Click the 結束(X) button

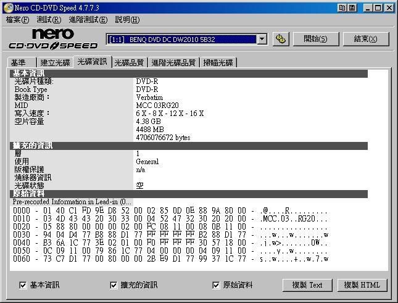366,39
